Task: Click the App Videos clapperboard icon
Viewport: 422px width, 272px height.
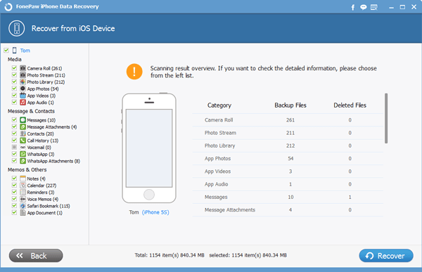Action: click(x=23, y=96)
